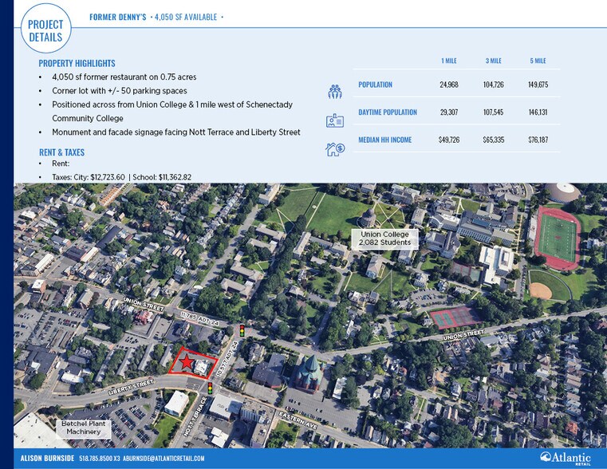Click the Property Highlights heading

[77, 64]
